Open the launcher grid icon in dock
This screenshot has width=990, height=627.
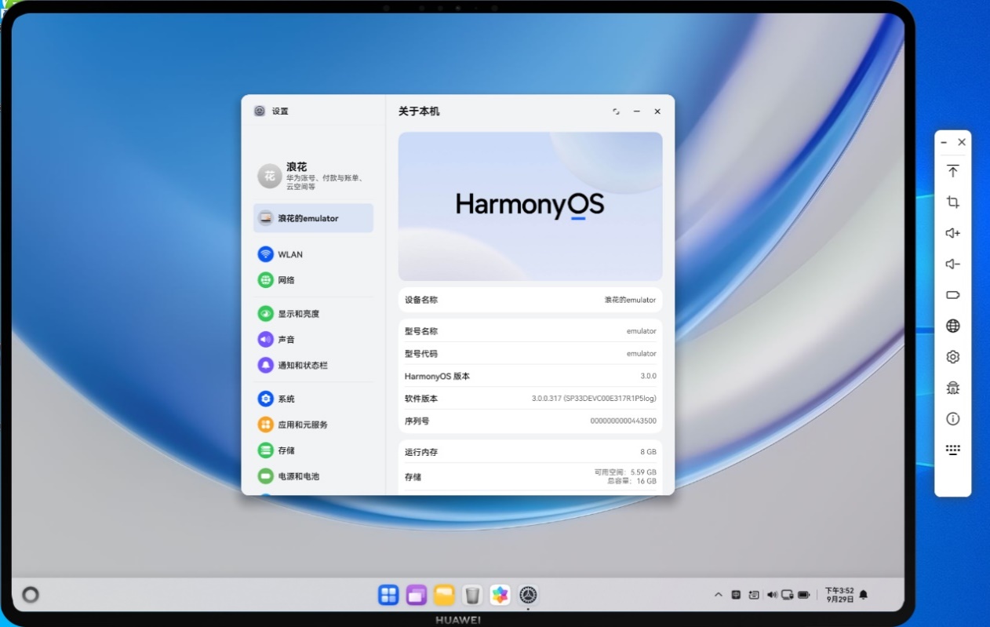[x=388, y=595]
